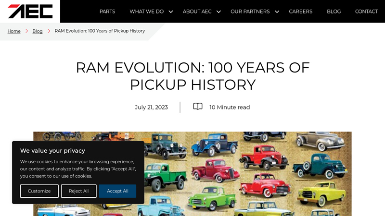Click the July 21, 2023 date
The width and height of the screenshot is (385, 216).
click(x=151, y=107)
